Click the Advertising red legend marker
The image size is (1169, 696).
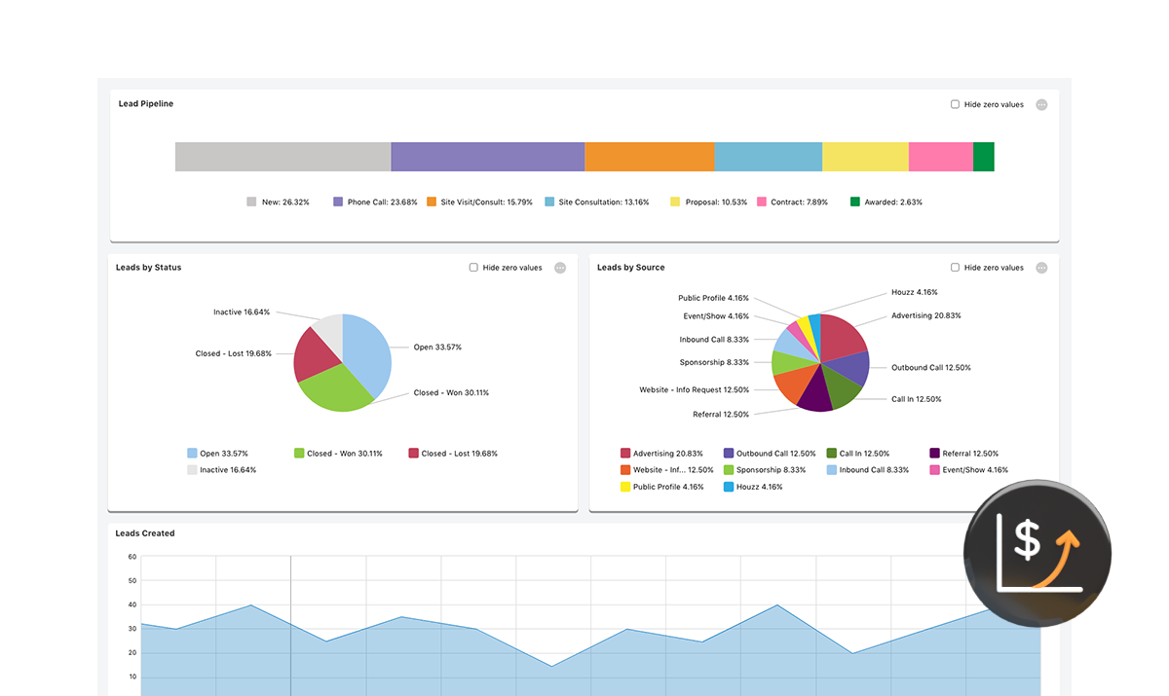[624, 454]
